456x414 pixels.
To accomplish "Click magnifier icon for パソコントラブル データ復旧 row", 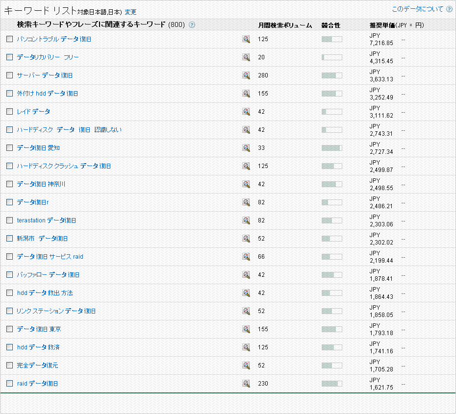I will click(246, 39).
